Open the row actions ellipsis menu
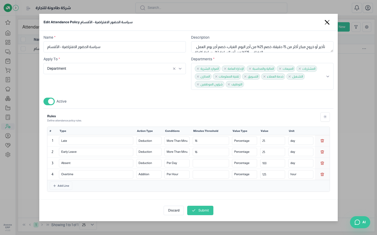Image resolution: width=377 pixels, height=235 pixels. (x=364, y=49)
